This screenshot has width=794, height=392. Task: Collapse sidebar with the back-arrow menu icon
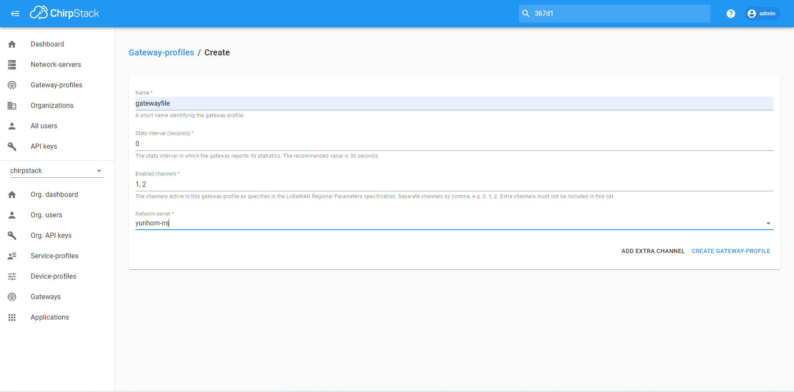click(15, 14)
